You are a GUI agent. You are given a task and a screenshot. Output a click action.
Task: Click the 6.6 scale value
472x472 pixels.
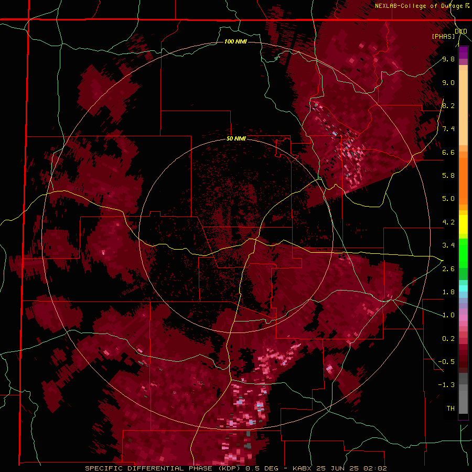click(448, 152)
